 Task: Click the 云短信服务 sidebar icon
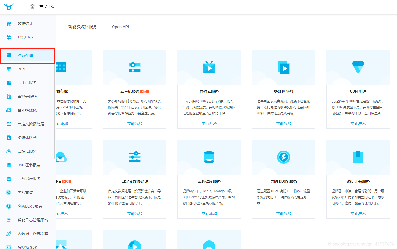pyautogui.click(x=9, y=151)
